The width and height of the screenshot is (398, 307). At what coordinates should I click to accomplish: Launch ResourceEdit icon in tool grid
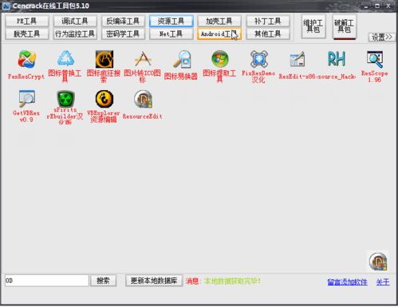143,99
